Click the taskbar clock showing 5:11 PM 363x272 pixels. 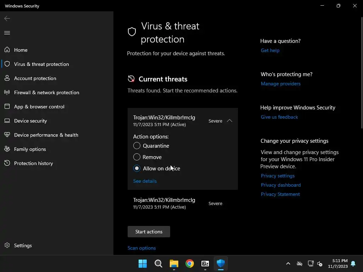click(x=338, y=263)
